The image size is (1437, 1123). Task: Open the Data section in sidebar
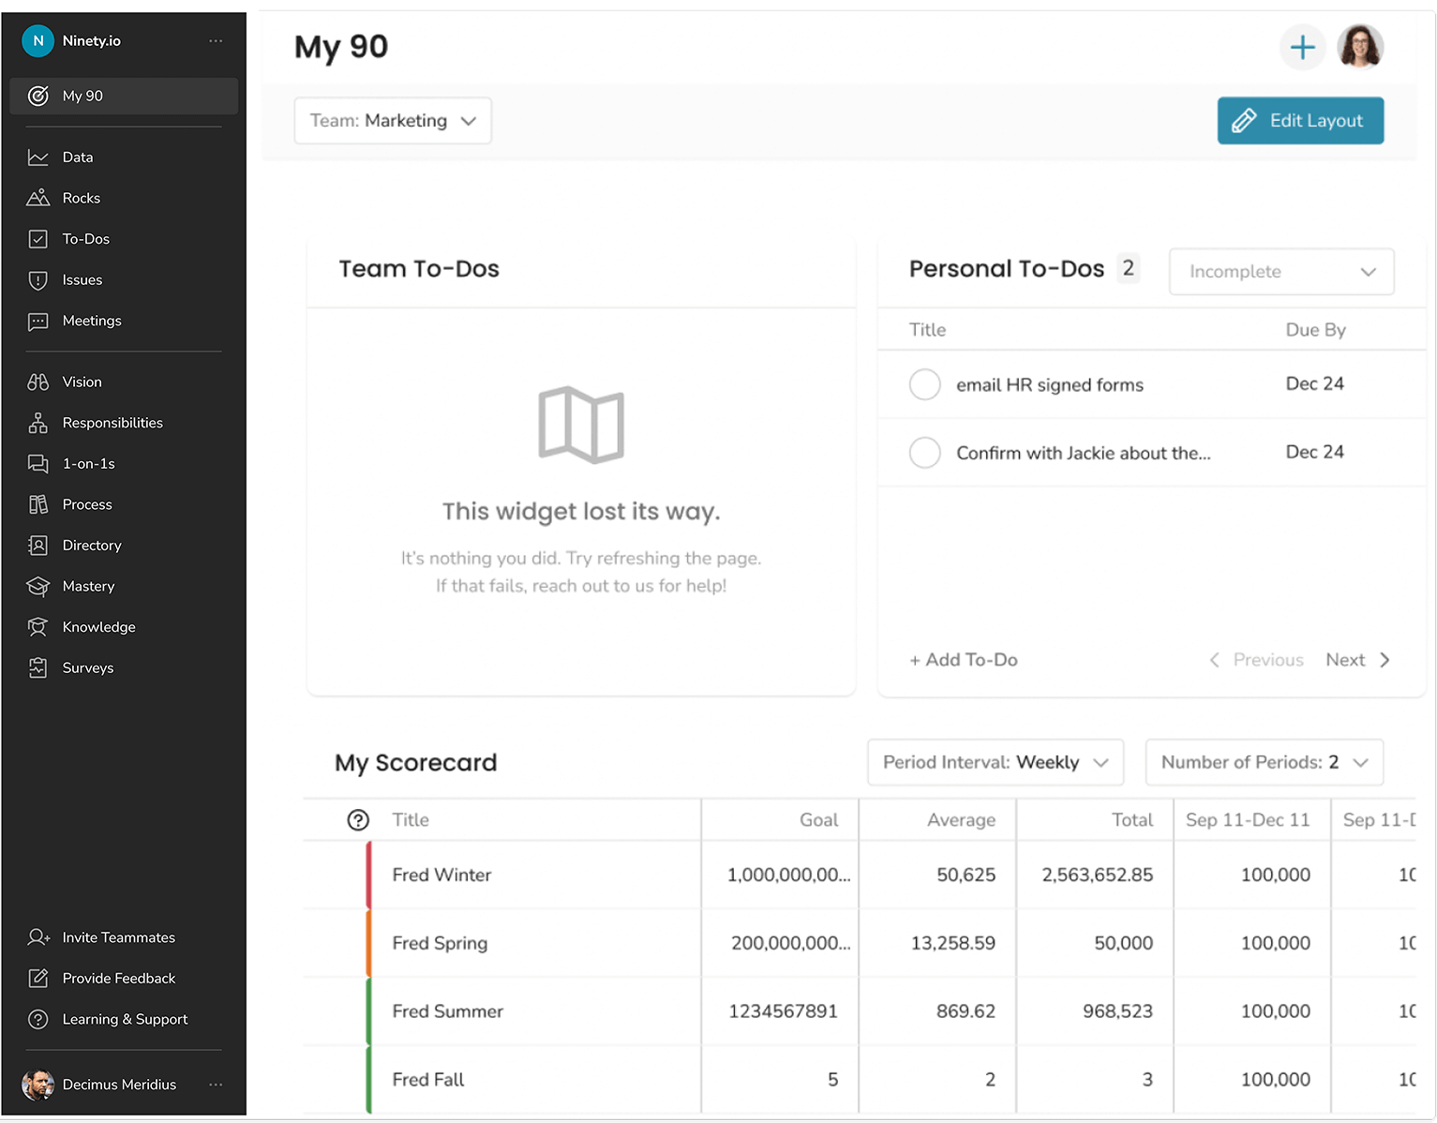pyautogui.click(x=75, y=157)
